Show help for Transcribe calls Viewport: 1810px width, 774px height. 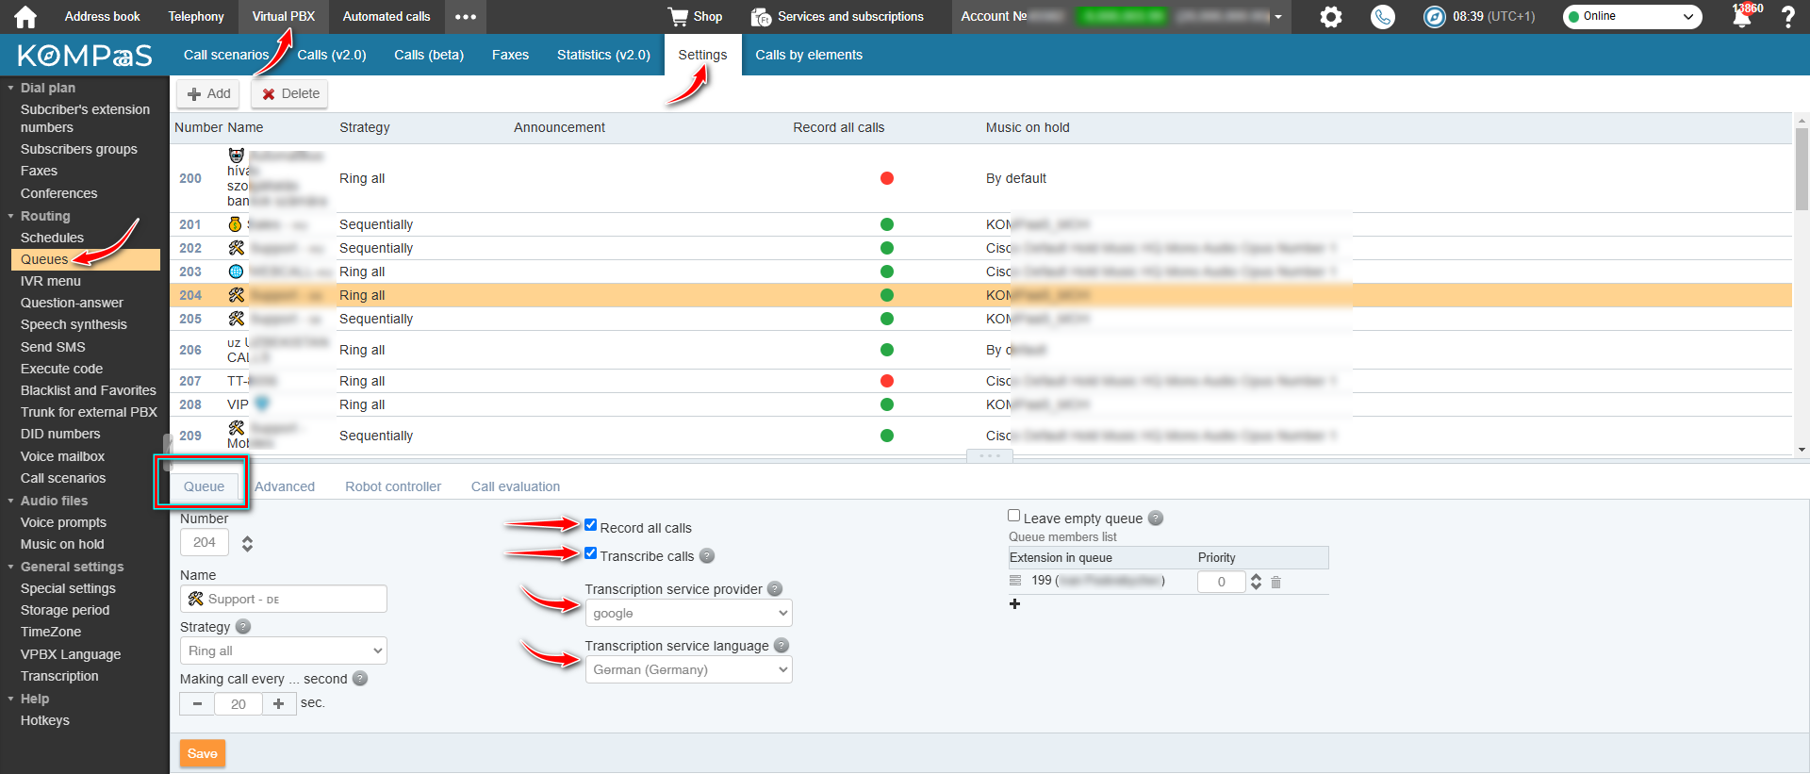(707, 556)
